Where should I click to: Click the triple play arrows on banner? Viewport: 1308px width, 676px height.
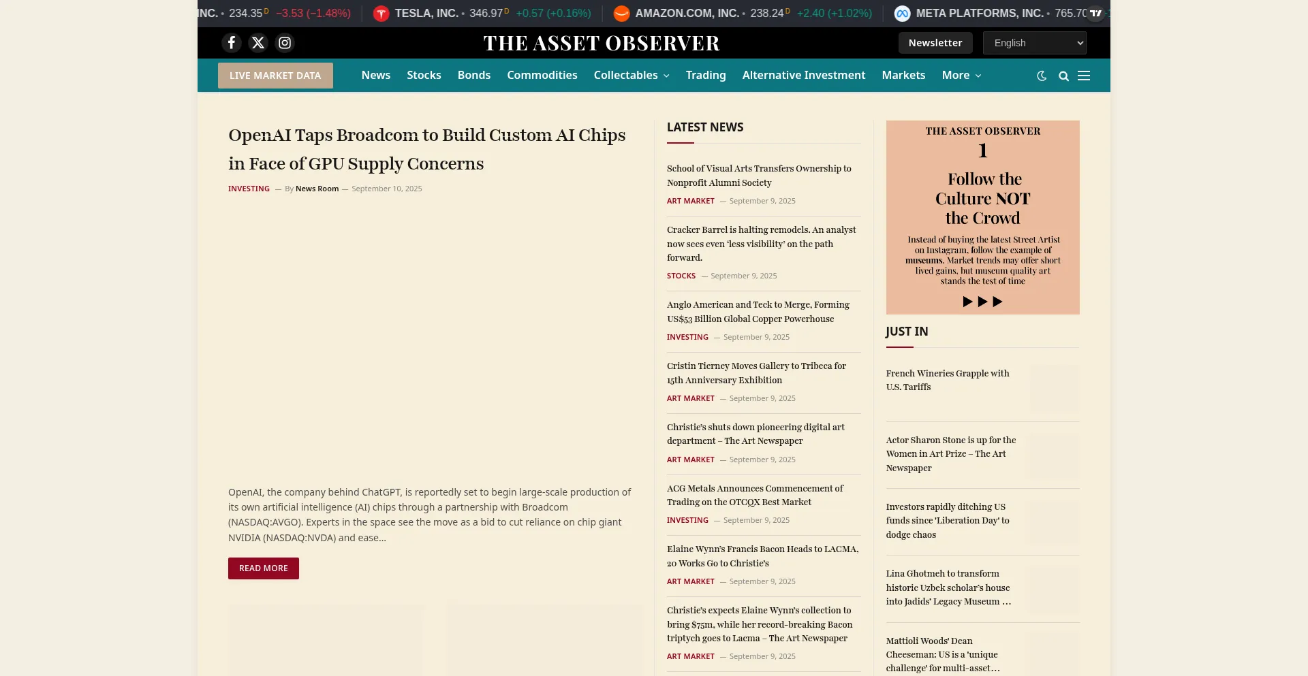pos(982,302)
